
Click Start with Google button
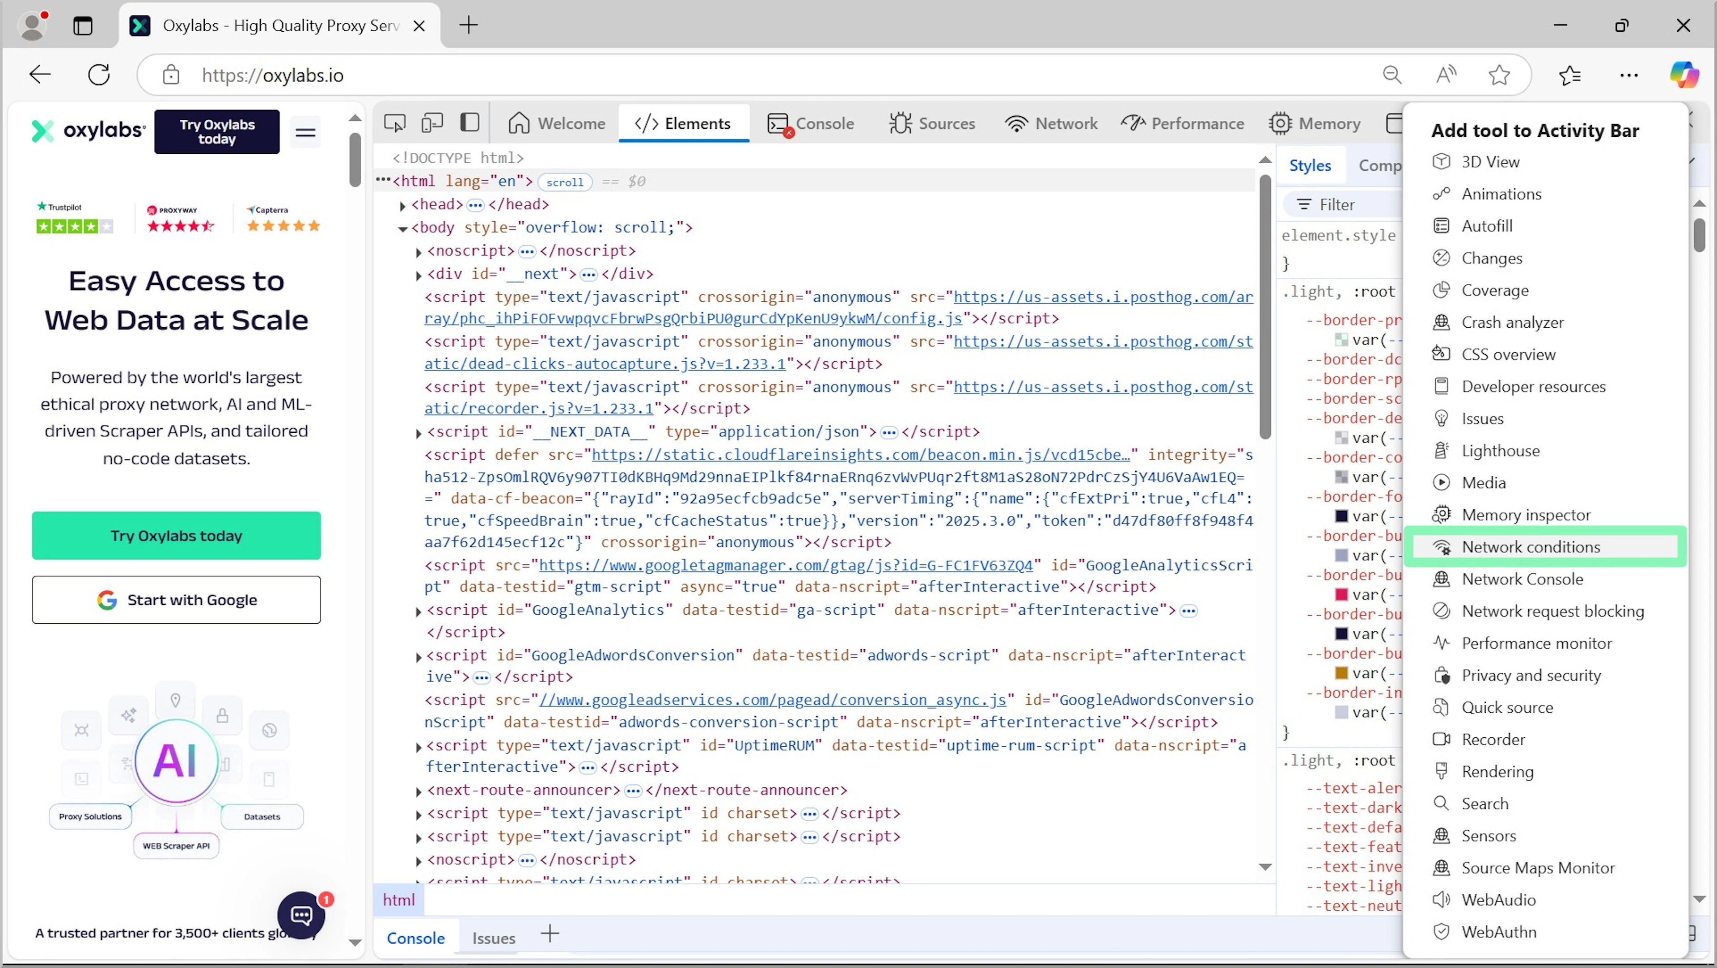coord(176,600)
